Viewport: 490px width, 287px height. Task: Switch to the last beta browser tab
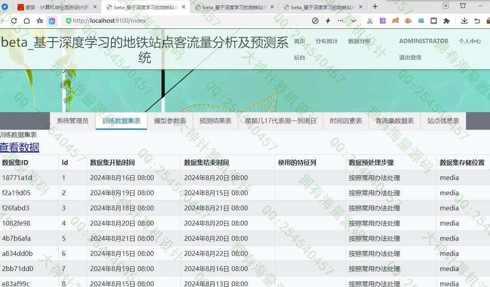pos(322,7)
